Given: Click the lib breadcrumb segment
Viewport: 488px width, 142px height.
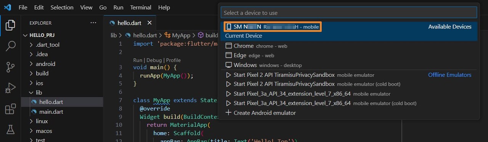Looking at the screenshot, I should point(114,35).
